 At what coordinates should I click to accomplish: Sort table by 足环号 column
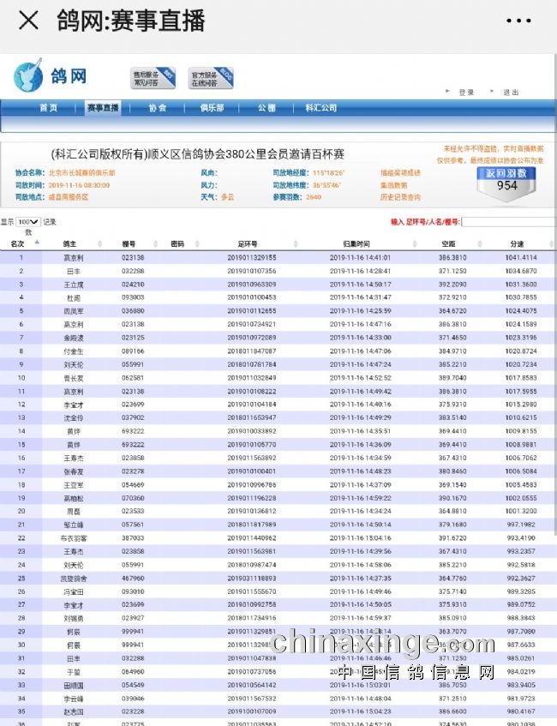pos(248,243)
